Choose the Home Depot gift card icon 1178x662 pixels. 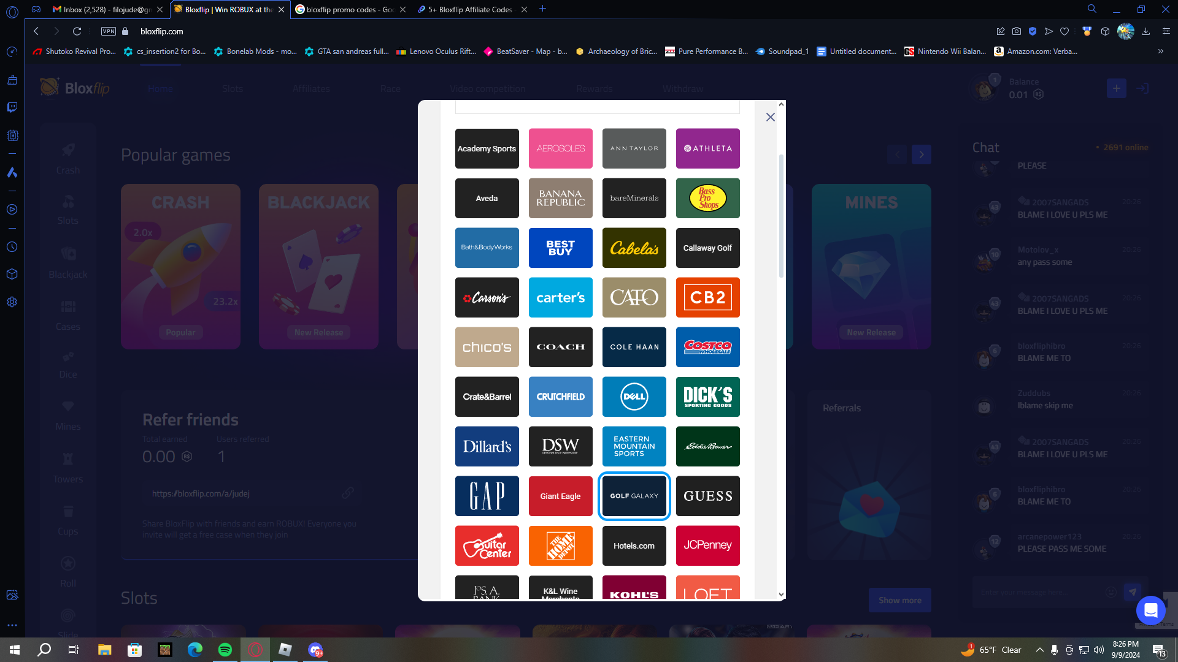[560, 546]
